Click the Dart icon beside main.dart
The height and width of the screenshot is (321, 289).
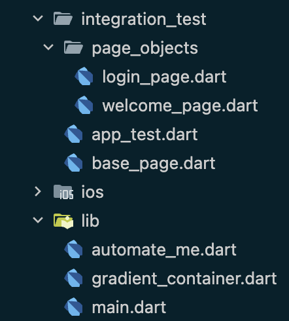coord(73,307)
